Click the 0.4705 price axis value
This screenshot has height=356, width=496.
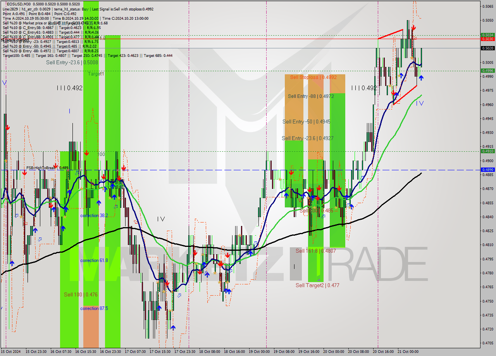click(488, 343)
